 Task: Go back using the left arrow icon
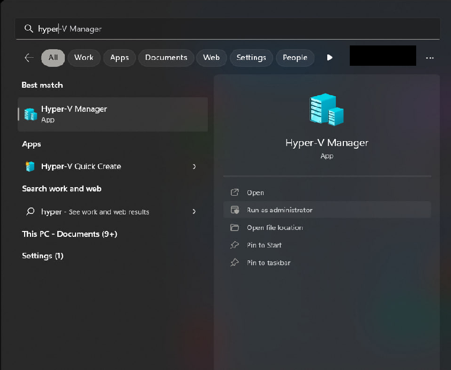click(29, 58)
